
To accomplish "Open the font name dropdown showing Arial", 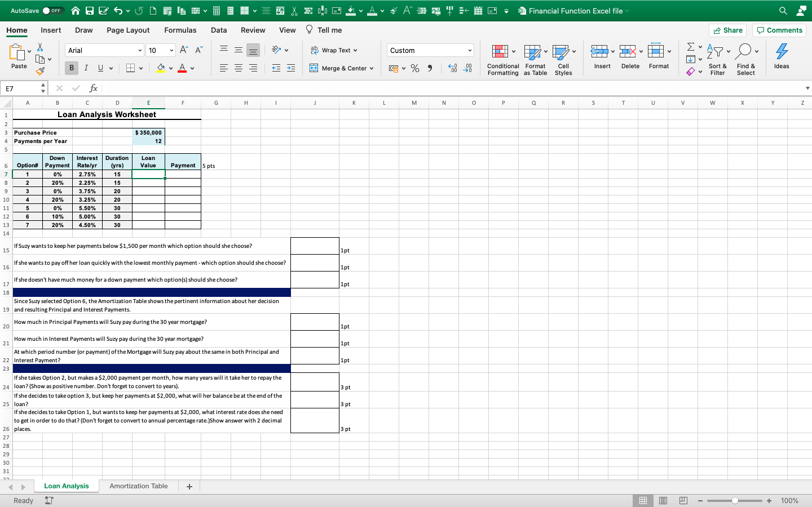I will coord(104,50).
